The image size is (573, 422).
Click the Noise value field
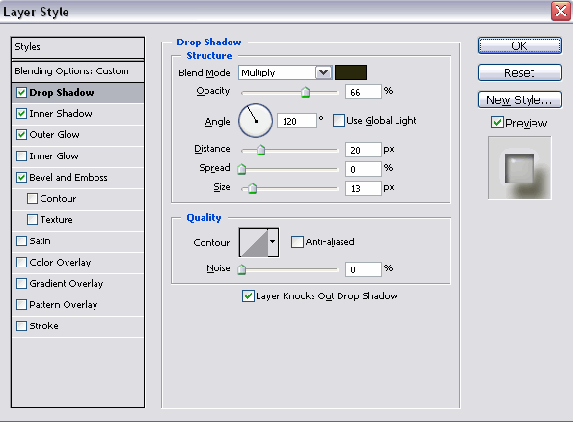(364, 269)
